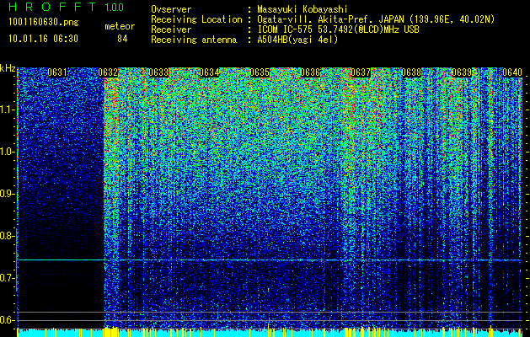530x337 pixels.
Task: Select the filename 1001160630.png
Action: [x=44, y=23]
